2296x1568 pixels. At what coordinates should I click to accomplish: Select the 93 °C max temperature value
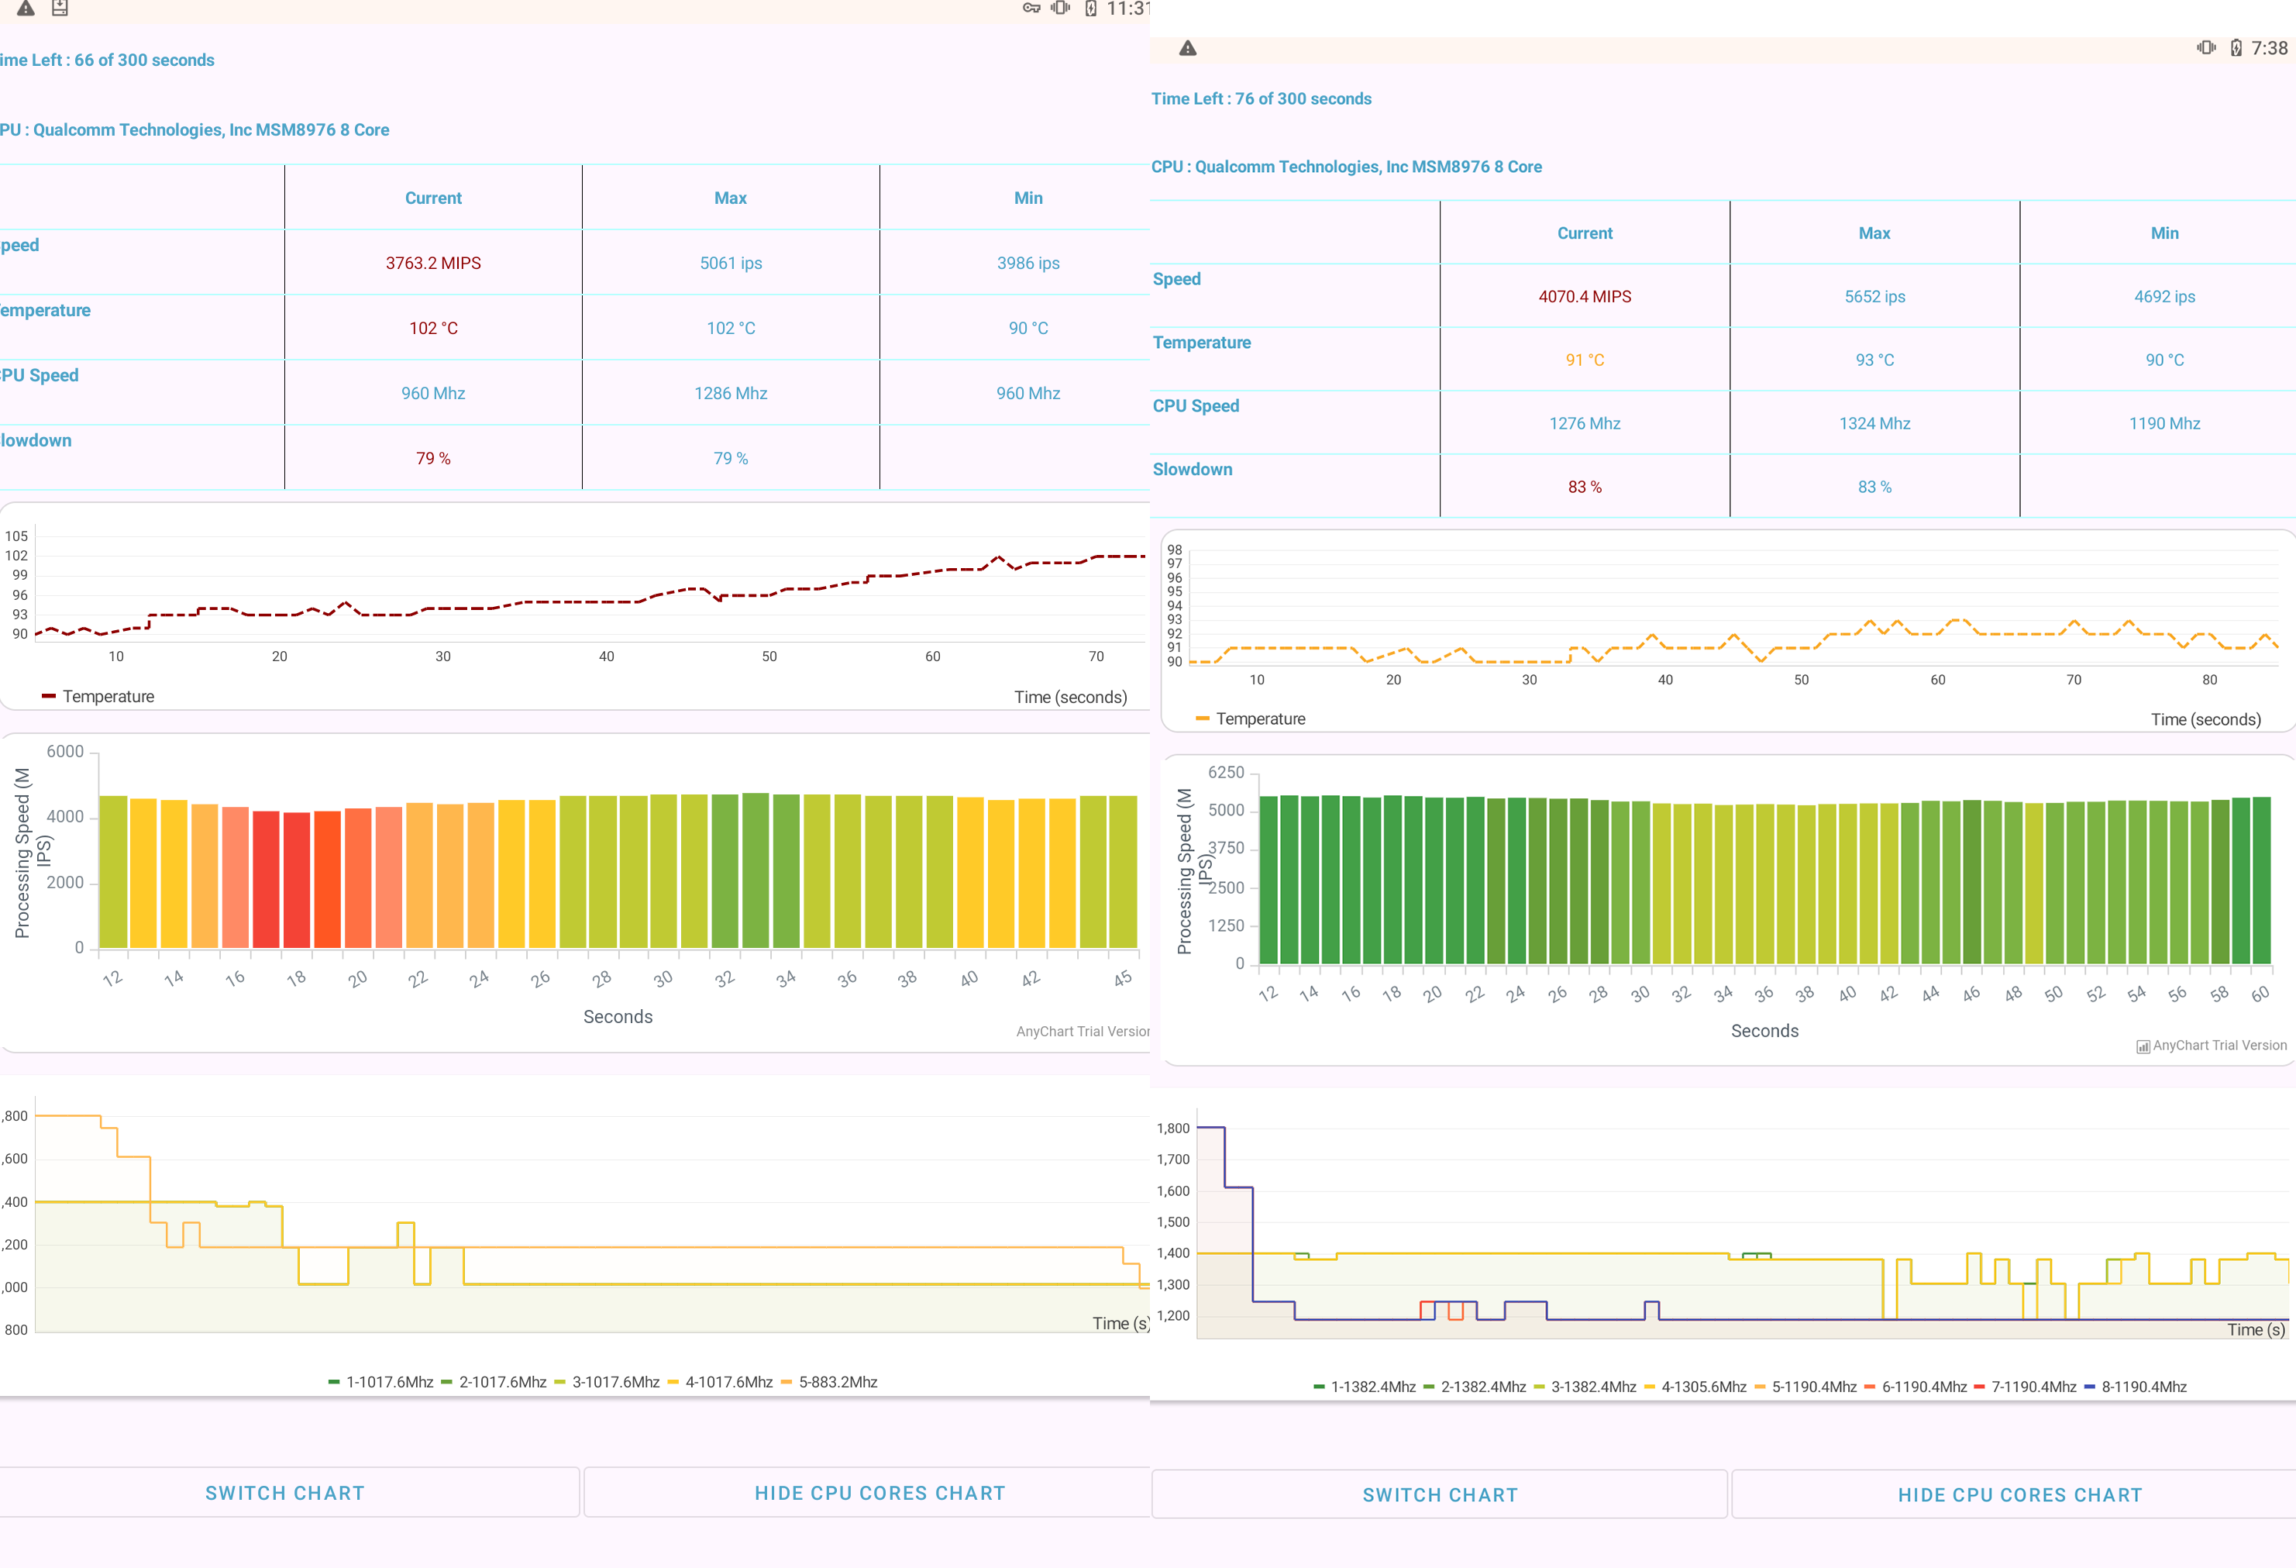[x=1875, y=360]
